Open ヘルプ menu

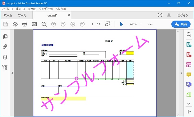click(x=61, y=9)
